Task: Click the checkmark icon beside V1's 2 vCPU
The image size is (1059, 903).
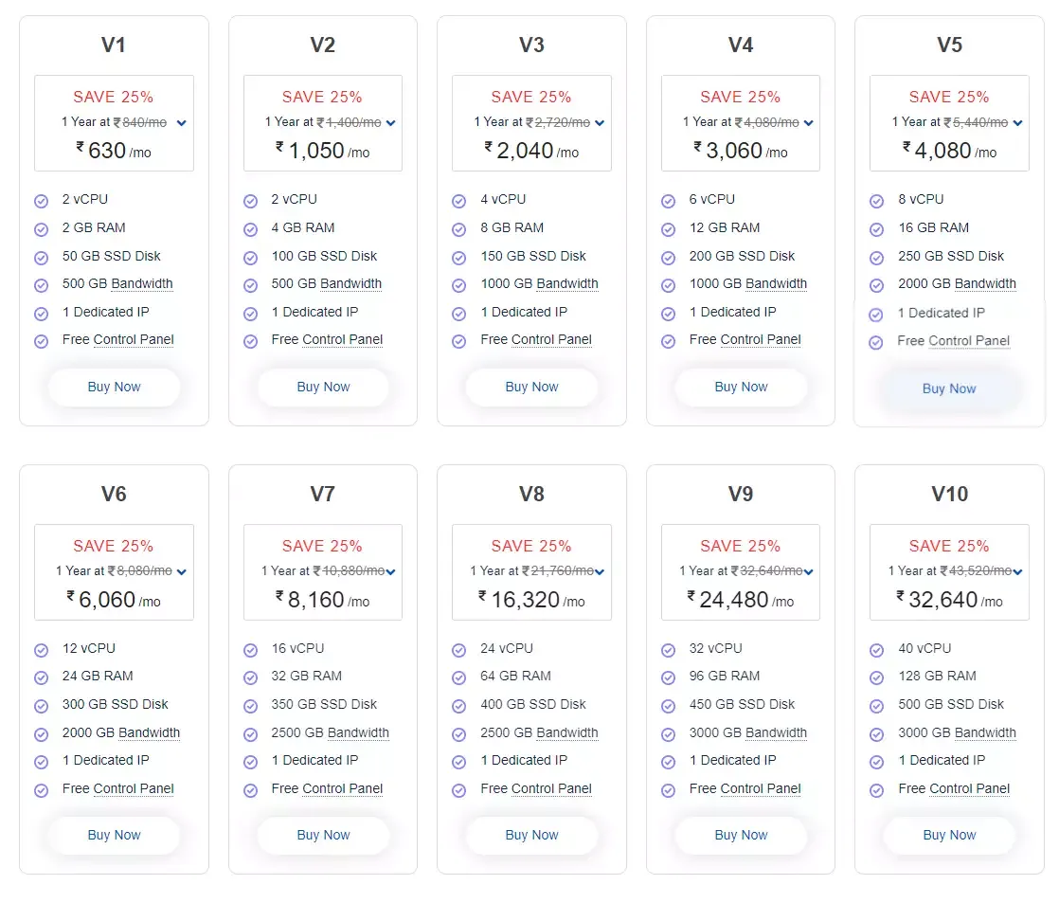Action: point(42,201)
